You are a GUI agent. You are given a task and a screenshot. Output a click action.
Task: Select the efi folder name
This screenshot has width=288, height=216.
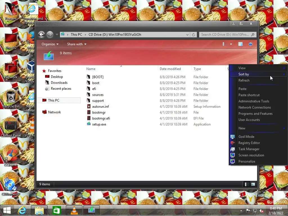(x=94, y=89)
